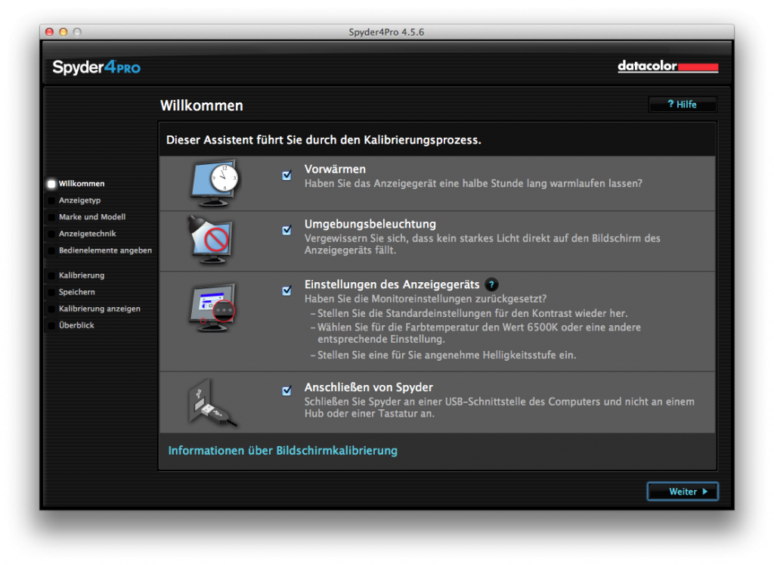This screenshot has width=774, height=565.
Task: Disable the Umgebungsbeleuchtung checkbox
Action: coord(286,230)
